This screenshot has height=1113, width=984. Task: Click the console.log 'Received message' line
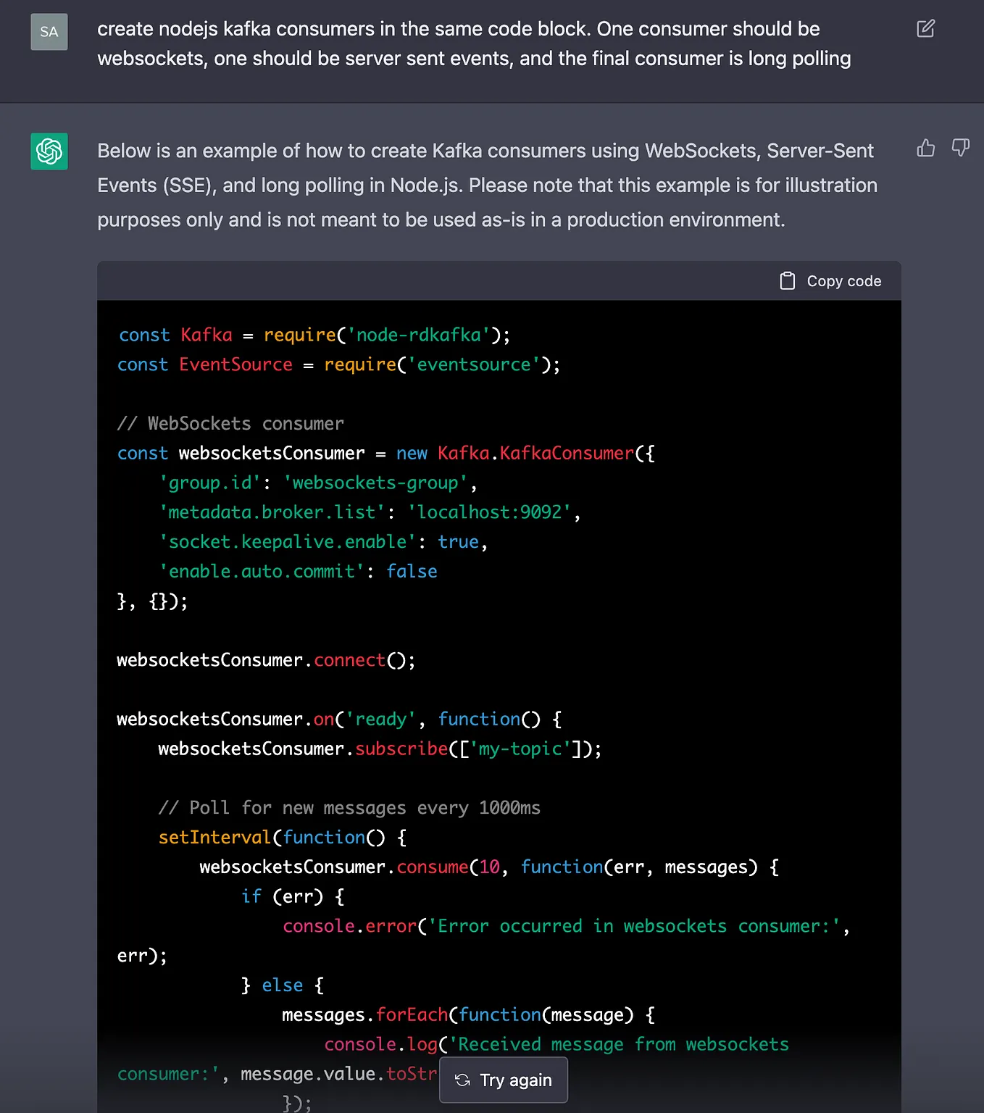coord(454,1059)
